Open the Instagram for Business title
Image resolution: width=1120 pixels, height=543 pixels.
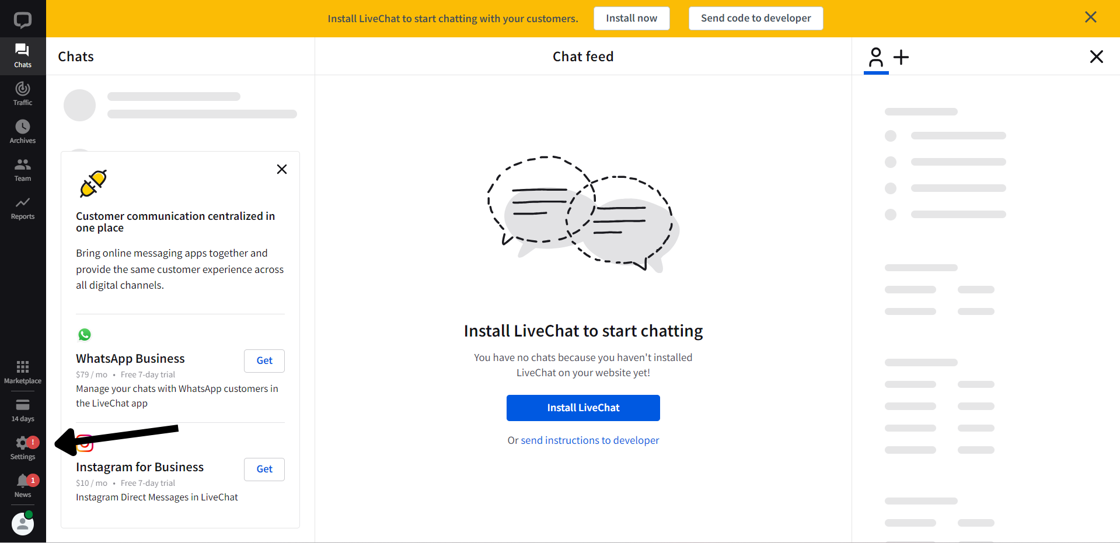tap(139, 467)
